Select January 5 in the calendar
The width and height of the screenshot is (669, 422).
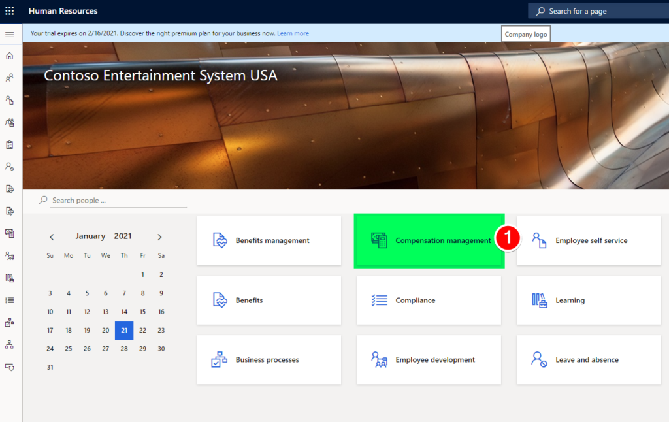pos(87,293)
